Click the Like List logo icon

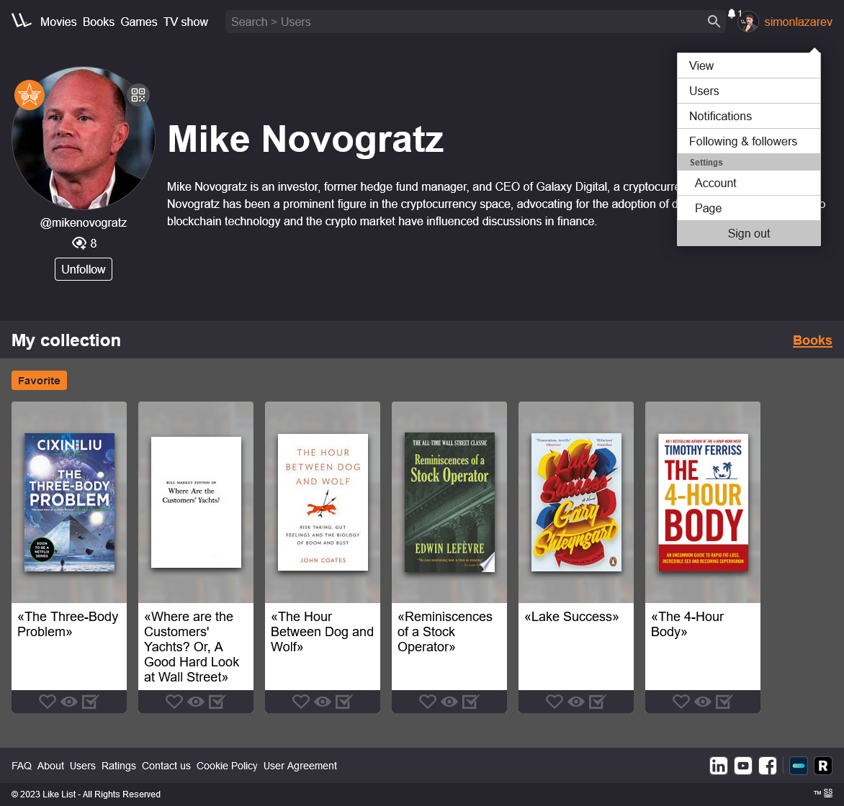22,21
